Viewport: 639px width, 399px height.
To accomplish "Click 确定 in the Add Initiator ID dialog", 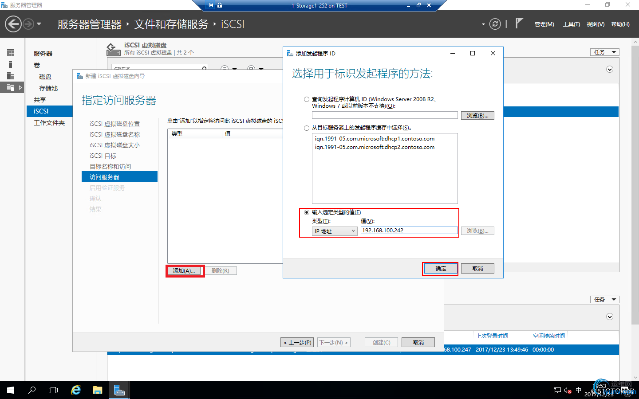I will (441, 269).
